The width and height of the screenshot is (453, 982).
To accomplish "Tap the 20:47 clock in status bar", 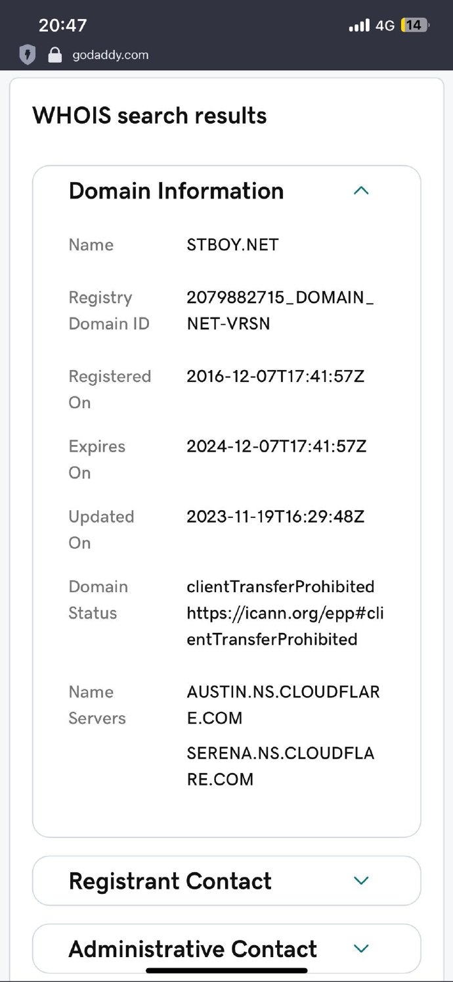I will pos(63,26).
